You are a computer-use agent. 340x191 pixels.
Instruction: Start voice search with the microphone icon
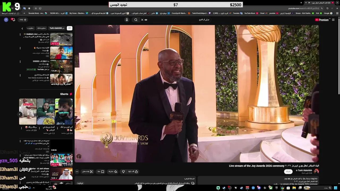click(127, 20)
